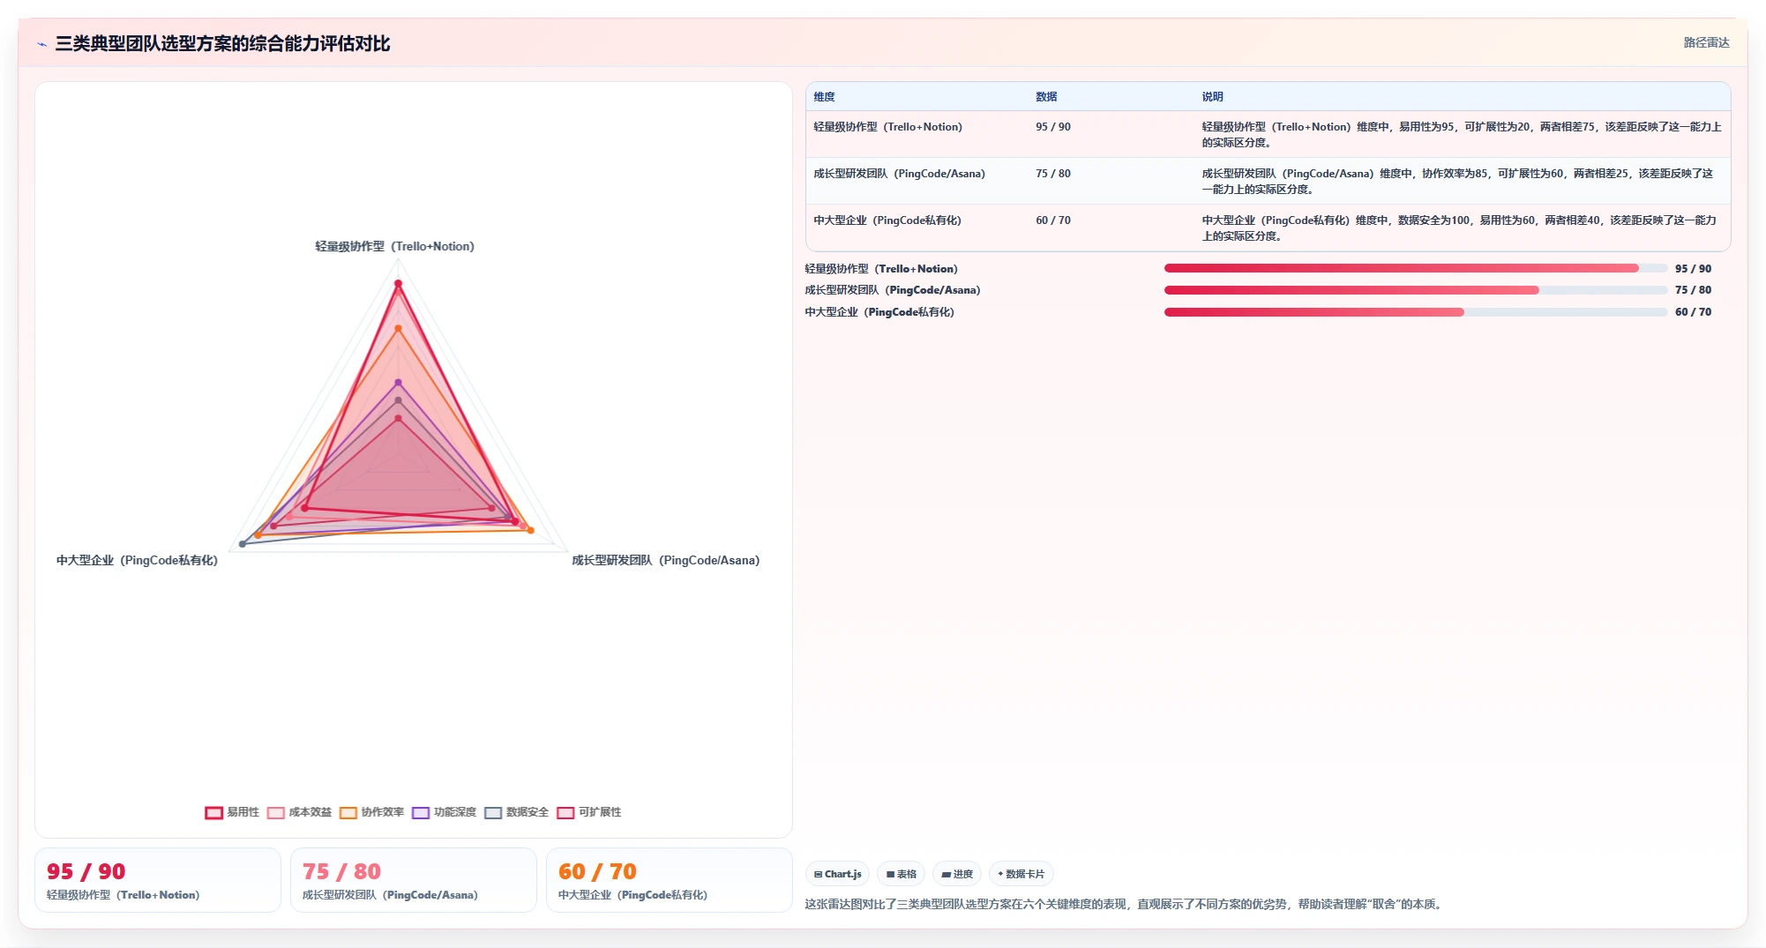Click the 数据卡片 tag
The height and width of the screenshot is (948, 1766).
point(1021,874)
